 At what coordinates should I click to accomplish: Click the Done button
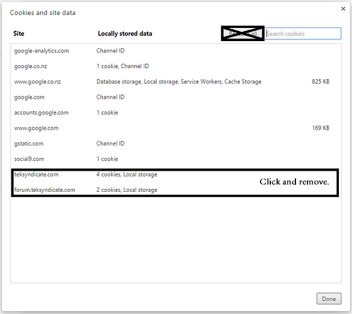[x=329, y=299]
